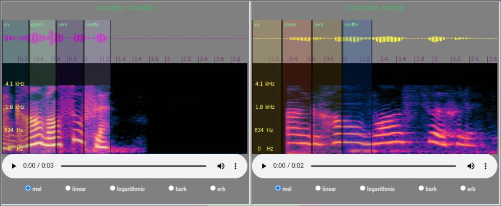Screen dimensions: 501x206
Task: Select linear scale for IA-alloy spectrogram
Action: coord(68,188)
